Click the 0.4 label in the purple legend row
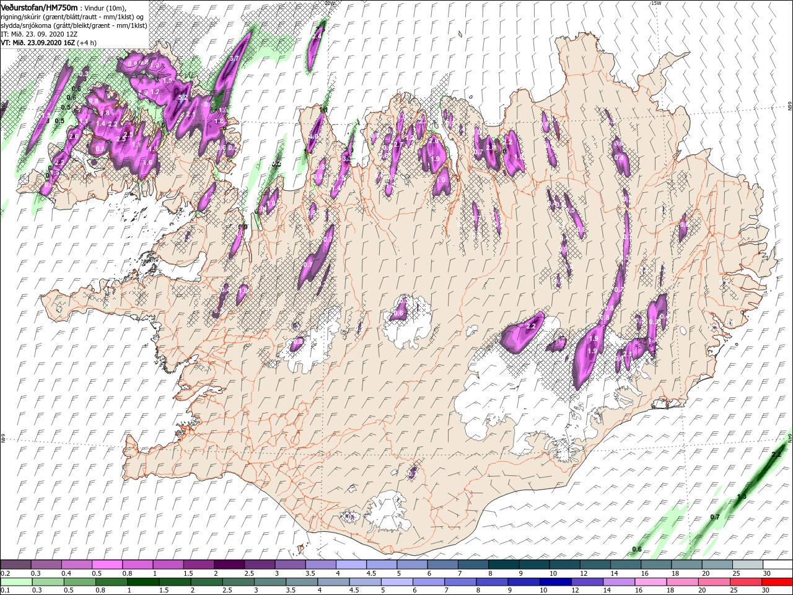Screen dimensions: 793x595 coord(66,574)
